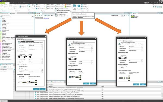Image resolution: width=163 pixels, height=102 pixels.
Task: Select Powertrain Model Generator menu entry
Action: tap(64, 11)
